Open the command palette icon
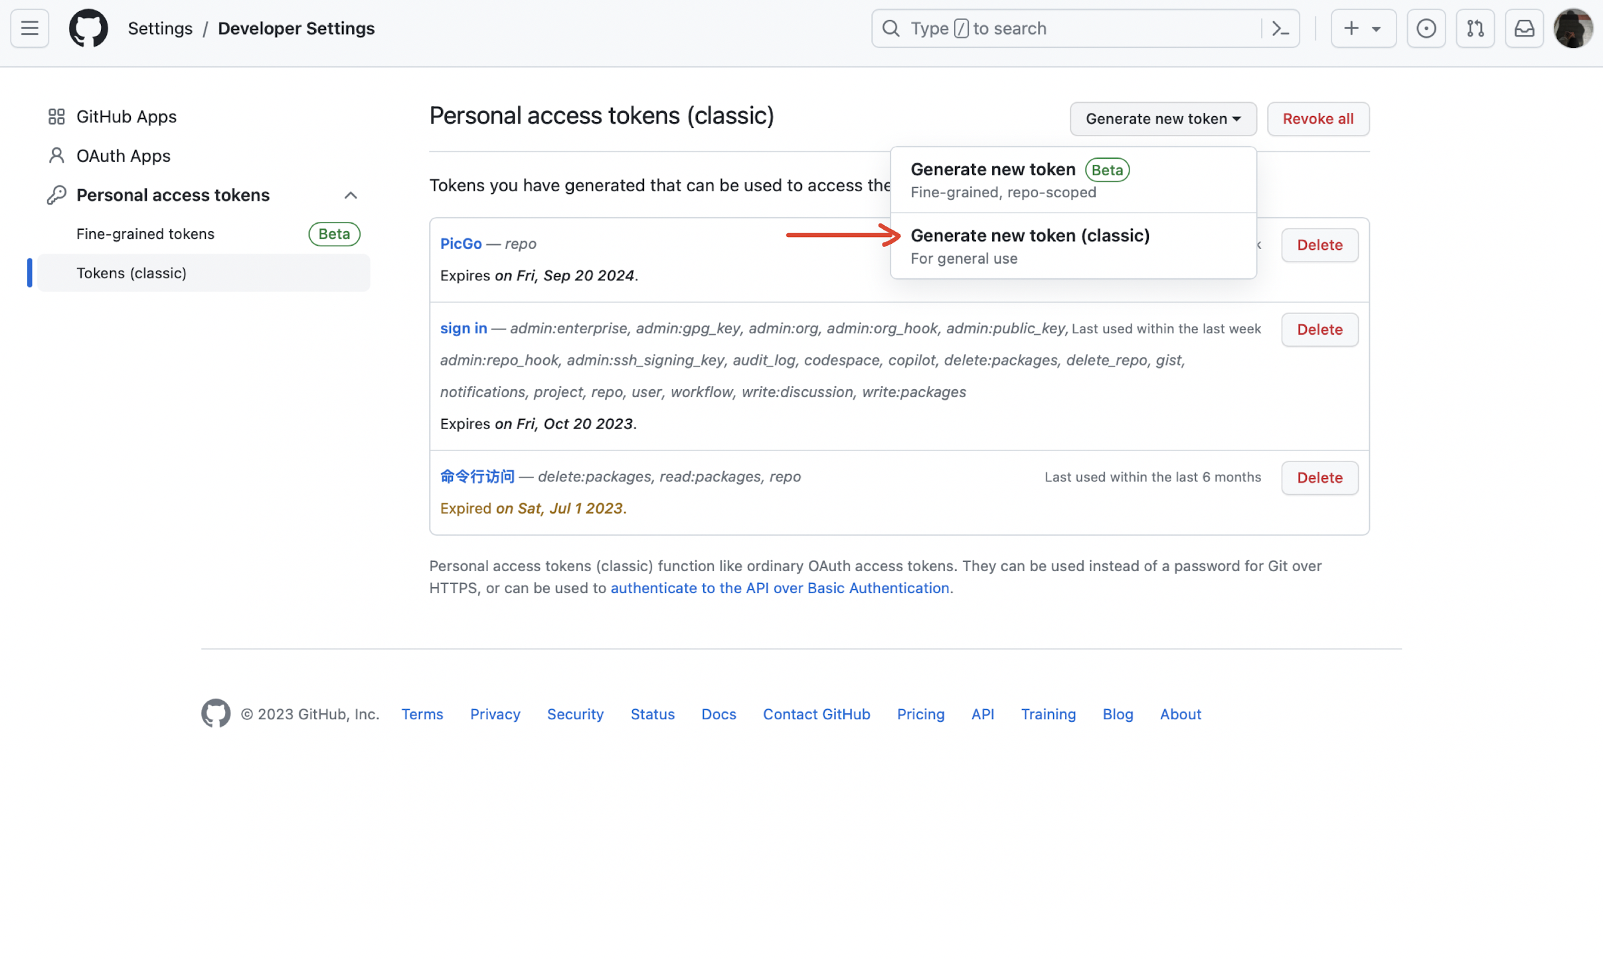Viewport: 1603px width, 959px height. 1280,29
